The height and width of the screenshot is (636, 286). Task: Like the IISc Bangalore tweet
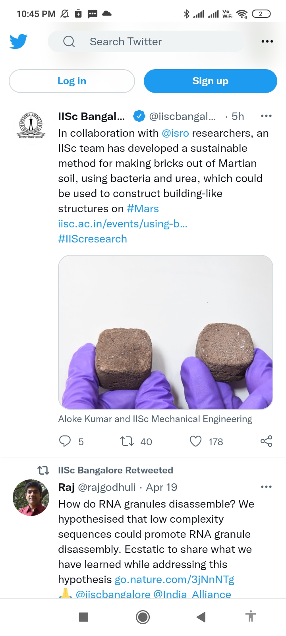[195, 441]
